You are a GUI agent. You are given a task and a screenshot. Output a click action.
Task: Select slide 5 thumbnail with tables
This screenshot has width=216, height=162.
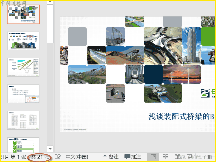coord(23,120)
